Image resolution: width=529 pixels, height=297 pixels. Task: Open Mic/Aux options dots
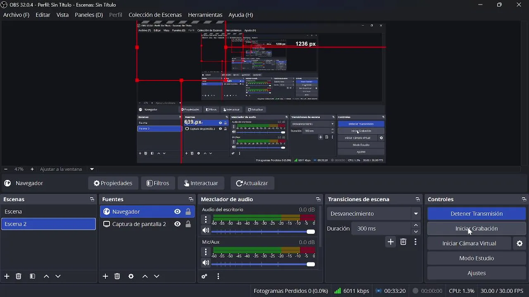[206, 252]
